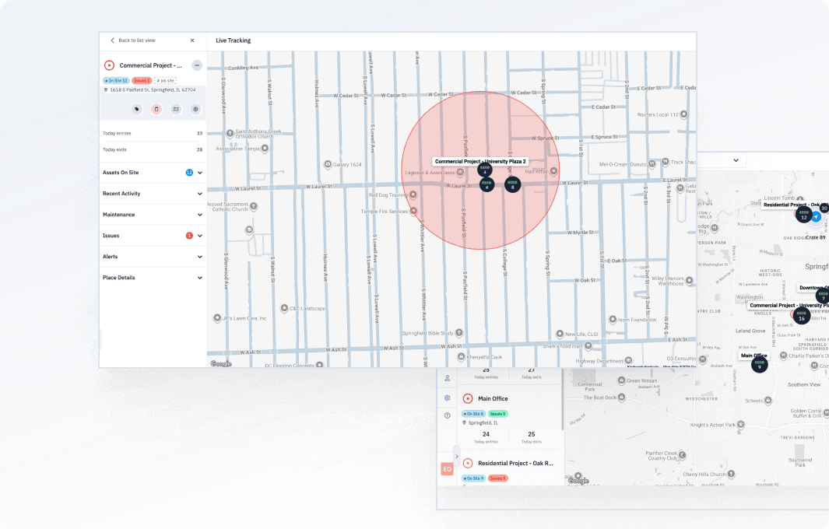Click the Main Office label on the background map

click(754, 356)
